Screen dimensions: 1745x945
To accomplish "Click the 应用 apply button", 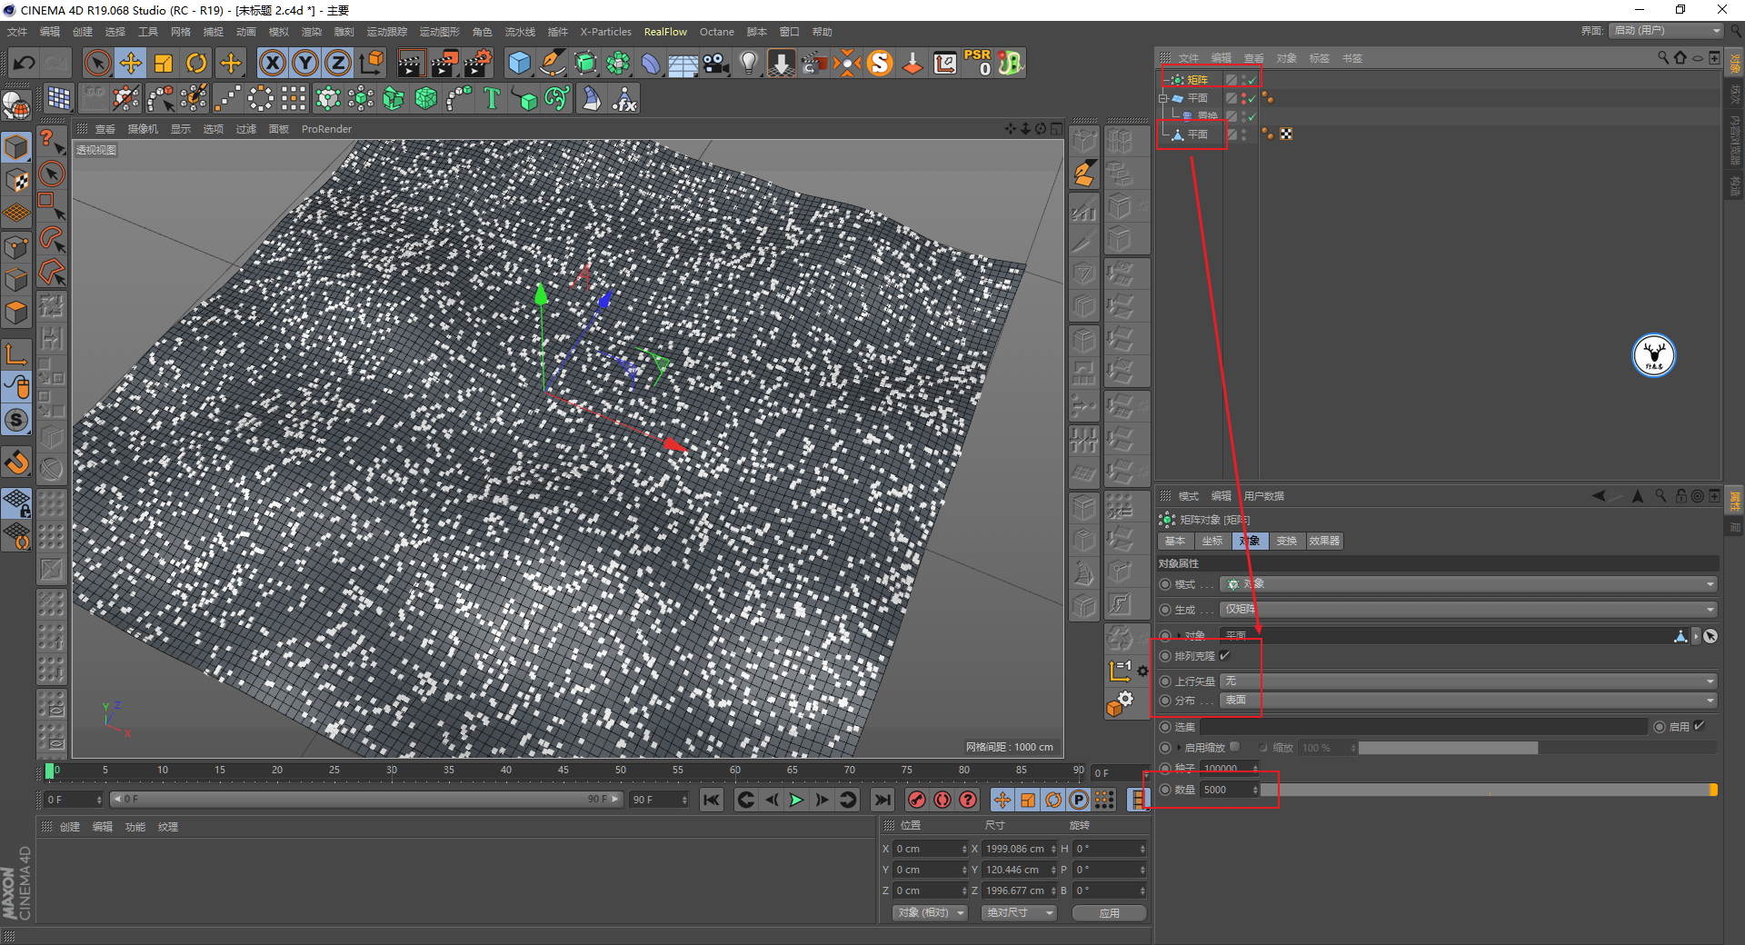I will [x=1109, y=913].
